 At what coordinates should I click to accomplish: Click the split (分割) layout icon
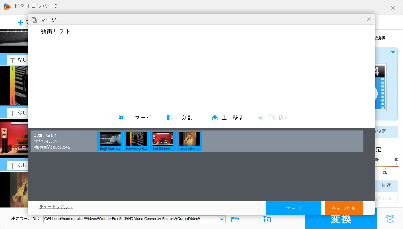(170, 118)
